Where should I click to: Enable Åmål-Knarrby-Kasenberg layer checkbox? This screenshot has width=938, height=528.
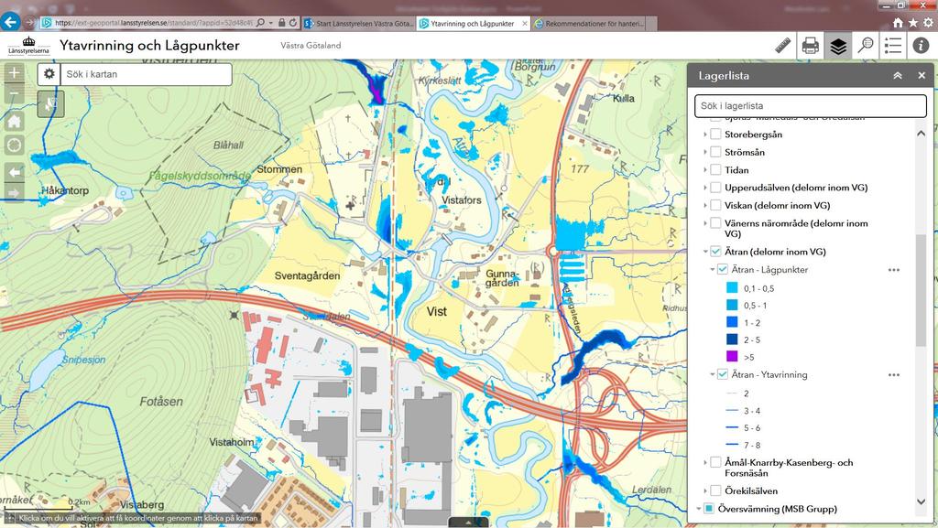pyautogui.click(x=715, y=462)
